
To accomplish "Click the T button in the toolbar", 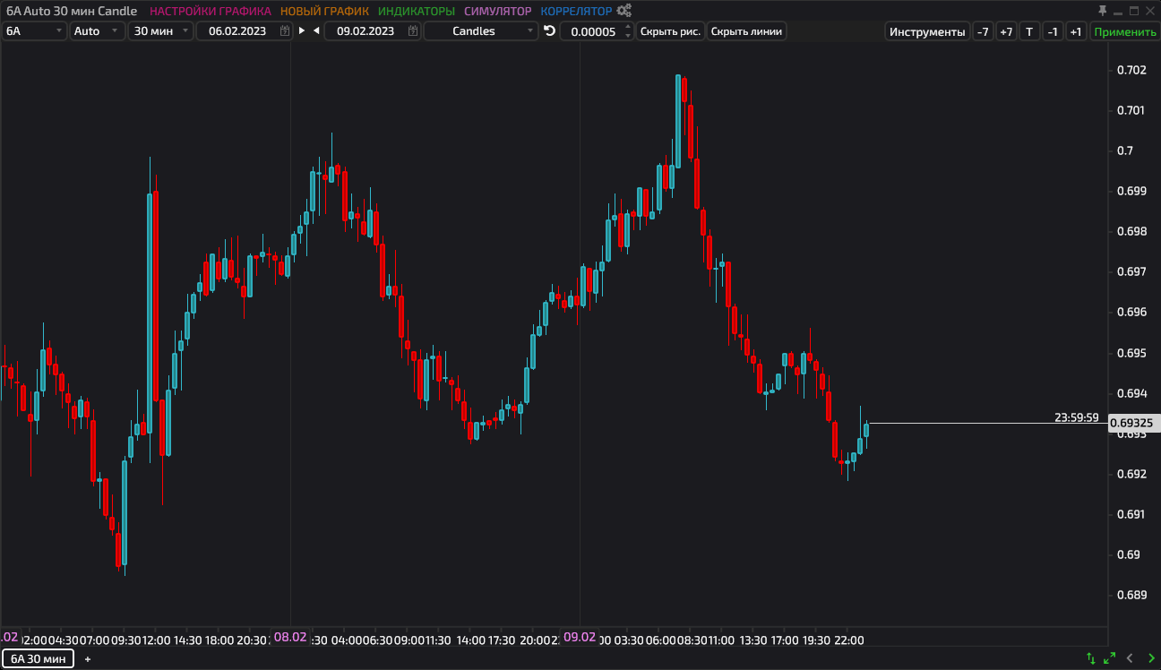I will tap(1029, 31).
